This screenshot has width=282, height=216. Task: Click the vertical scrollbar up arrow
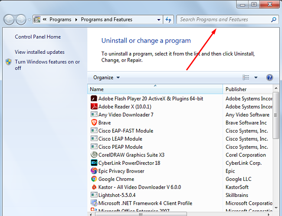tap(276, 88)
